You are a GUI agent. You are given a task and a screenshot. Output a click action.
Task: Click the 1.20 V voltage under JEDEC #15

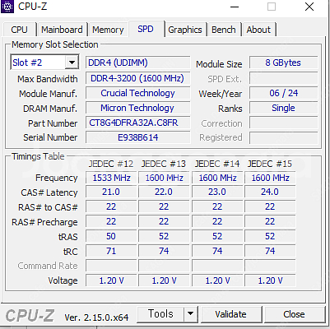270,280
